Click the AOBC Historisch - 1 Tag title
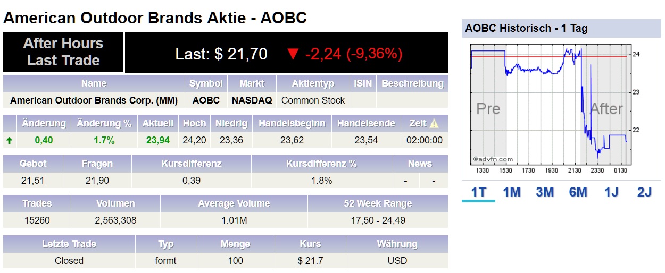 click(x=526, y=29)
